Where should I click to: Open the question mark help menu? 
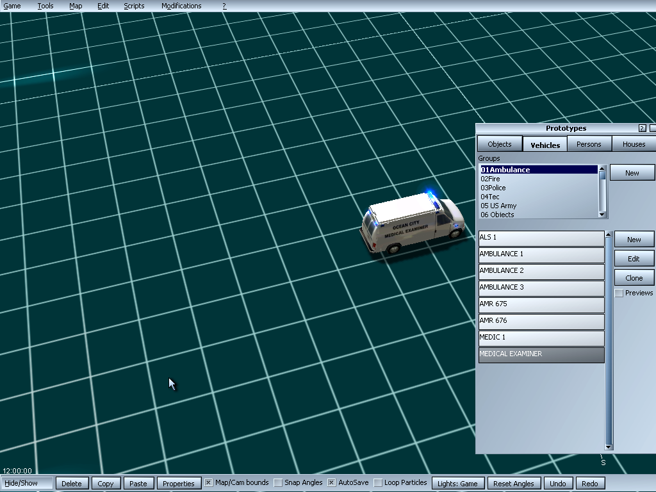pos(224,6)
